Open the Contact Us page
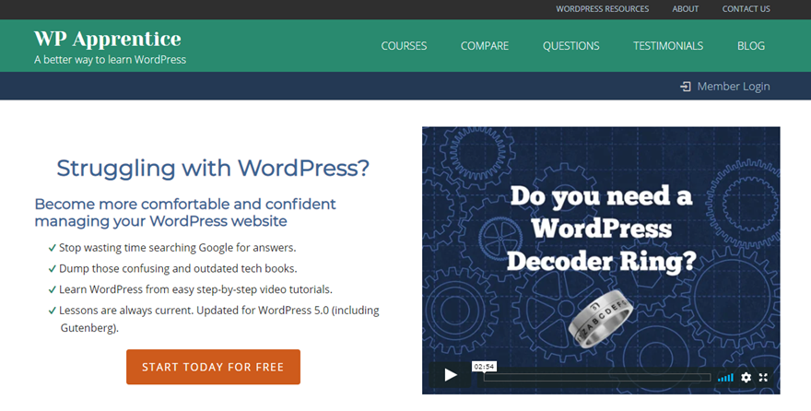 point(746,9)
